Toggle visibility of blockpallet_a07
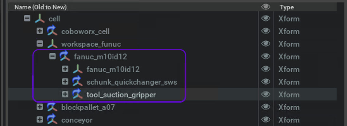 click(x=266, y=107)
